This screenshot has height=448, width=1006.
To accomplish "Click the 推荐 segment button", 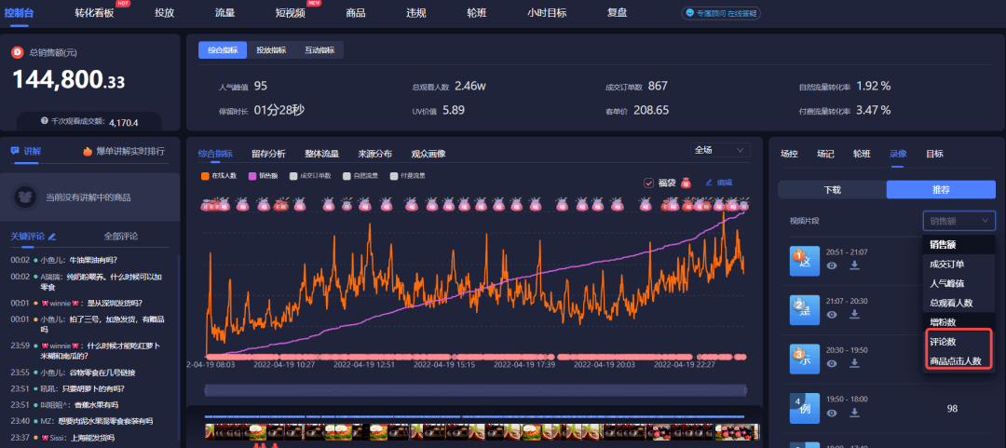I will coord(941,189).
